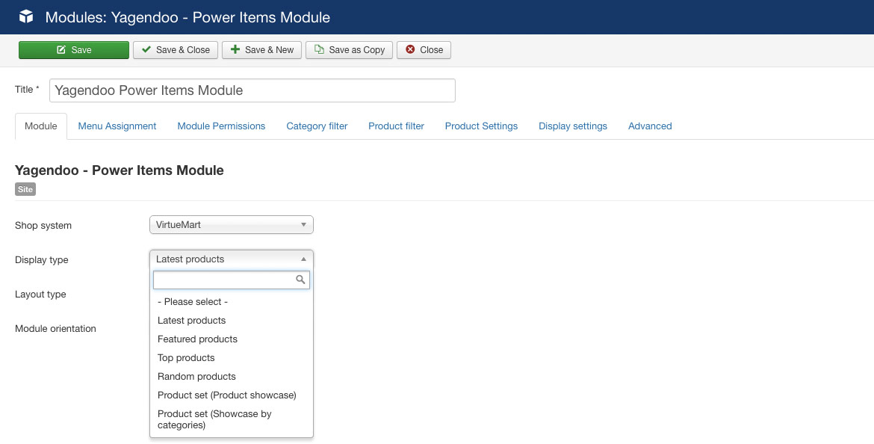Click the 'Display type' label
Screen dimensions: 874x444
click(x=42, y=260)
